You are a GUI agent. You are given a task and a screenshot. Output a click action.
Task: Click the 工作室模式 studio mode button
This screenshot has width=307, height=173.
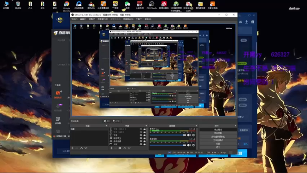[x=218, y=140]
